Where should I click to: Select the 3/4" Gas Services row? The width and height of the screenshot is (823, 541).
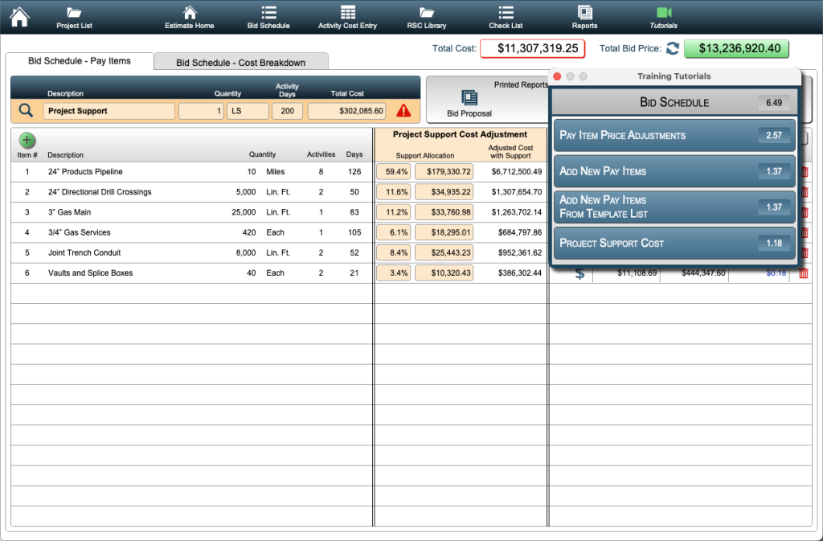coord(191,232)
